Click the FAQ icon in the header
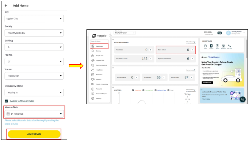 [219, 33]
